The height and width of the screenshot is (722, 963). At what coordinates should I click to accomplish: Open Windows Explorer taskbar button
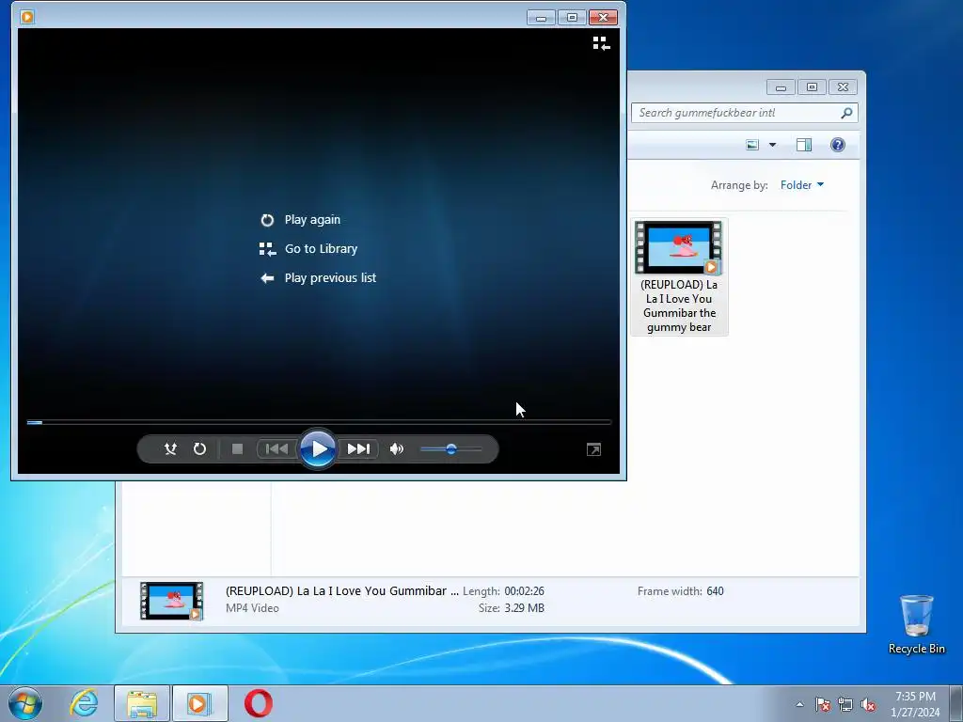click(x=142, y=703)
